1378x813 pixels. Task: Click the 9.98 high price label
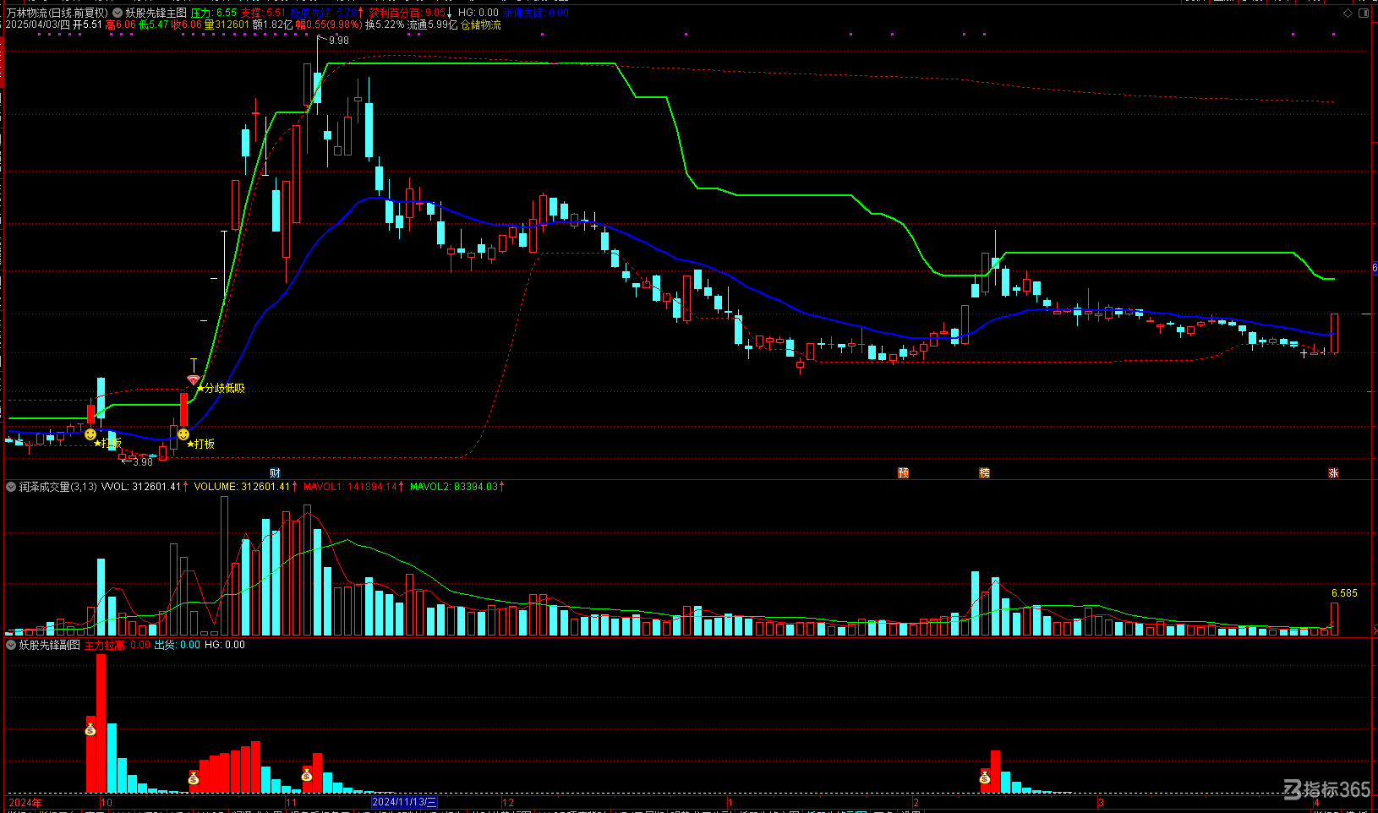[338, 41]
